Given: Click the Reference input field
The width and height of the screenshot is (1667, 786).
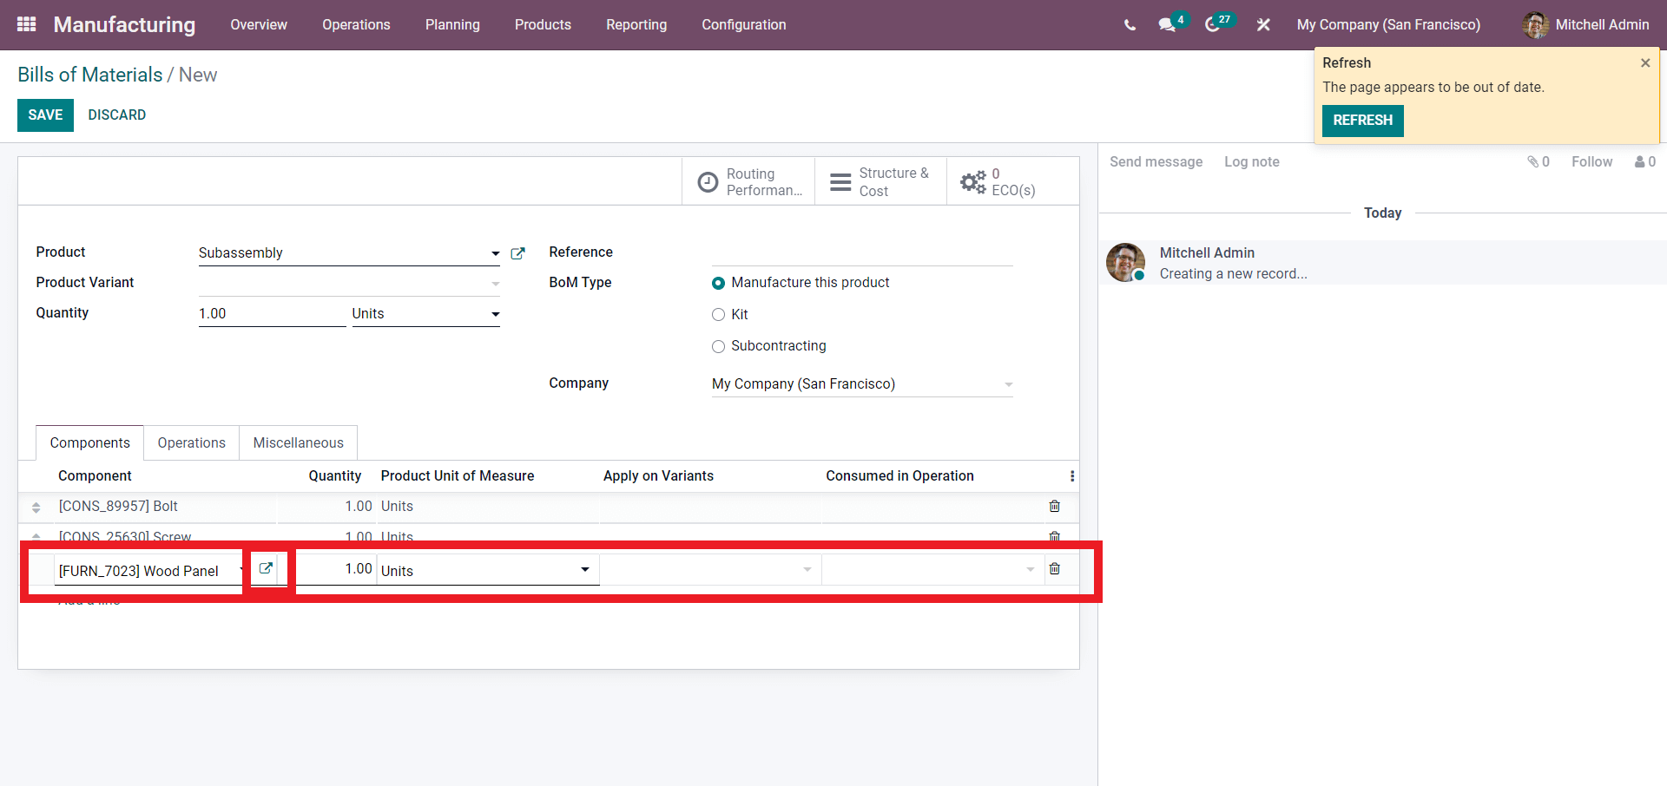Looking at the screenshot, I should point(862,252).
